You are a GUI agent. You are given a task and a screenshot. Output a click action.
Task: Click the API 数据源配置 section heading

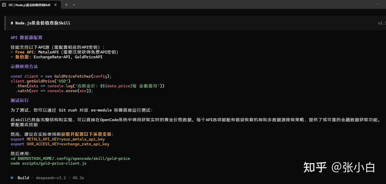coord(27,37)
